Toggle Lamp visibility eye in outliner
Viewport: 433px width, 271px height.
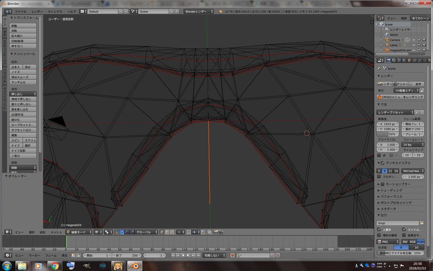pyautogui.click(x=414, y=45)
